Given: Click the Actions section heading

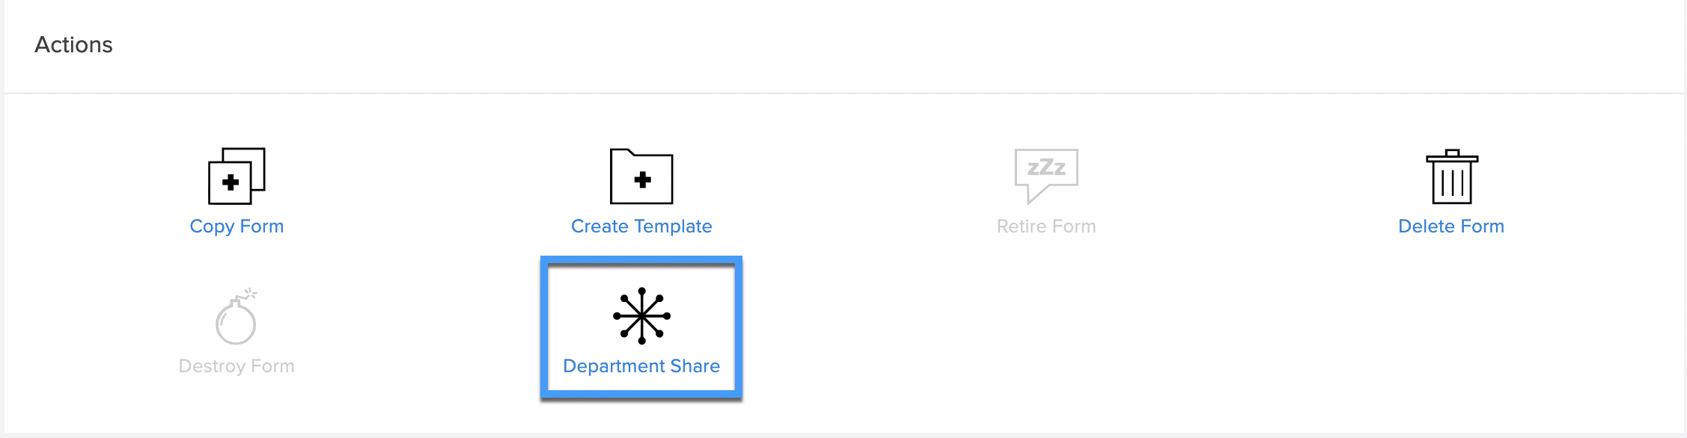Looking at the screenshot, I should point(73,45).
